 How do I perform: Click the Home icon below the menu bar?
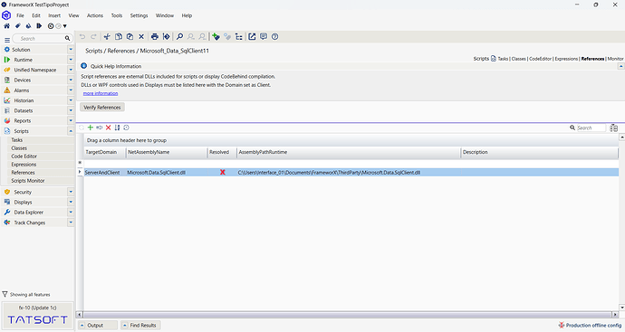[x=6, y=26]
